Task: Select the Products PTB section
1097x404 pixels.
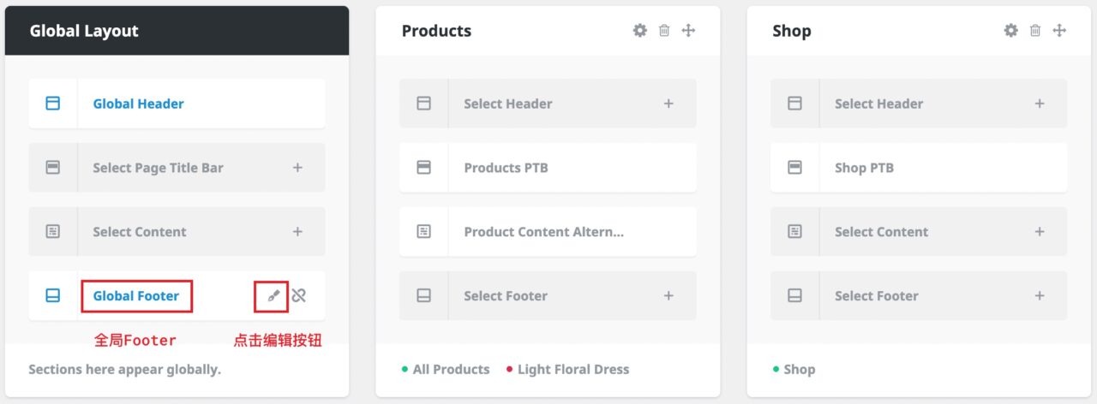Action: [x=506, y=168]
